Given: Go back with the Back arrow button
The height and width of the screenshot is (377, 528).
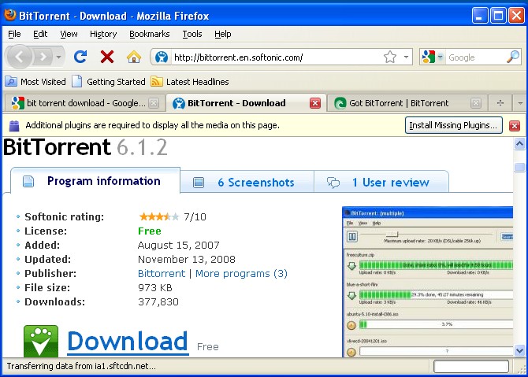Looking at the screenshot, I should pyautogui.click(x=19, y=57).
